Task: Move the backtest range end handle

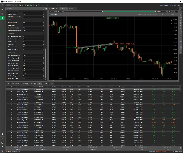Action: (155, 12)
